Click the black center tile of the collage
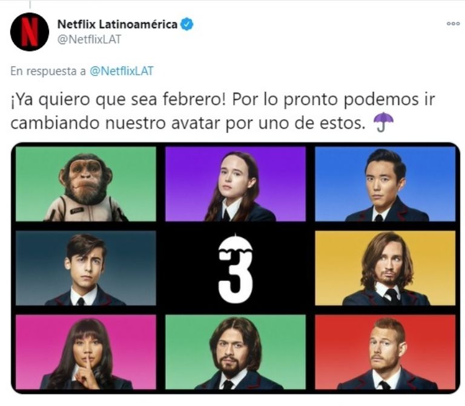This screenshot has width=465, height=406. (x=236, y=268)
